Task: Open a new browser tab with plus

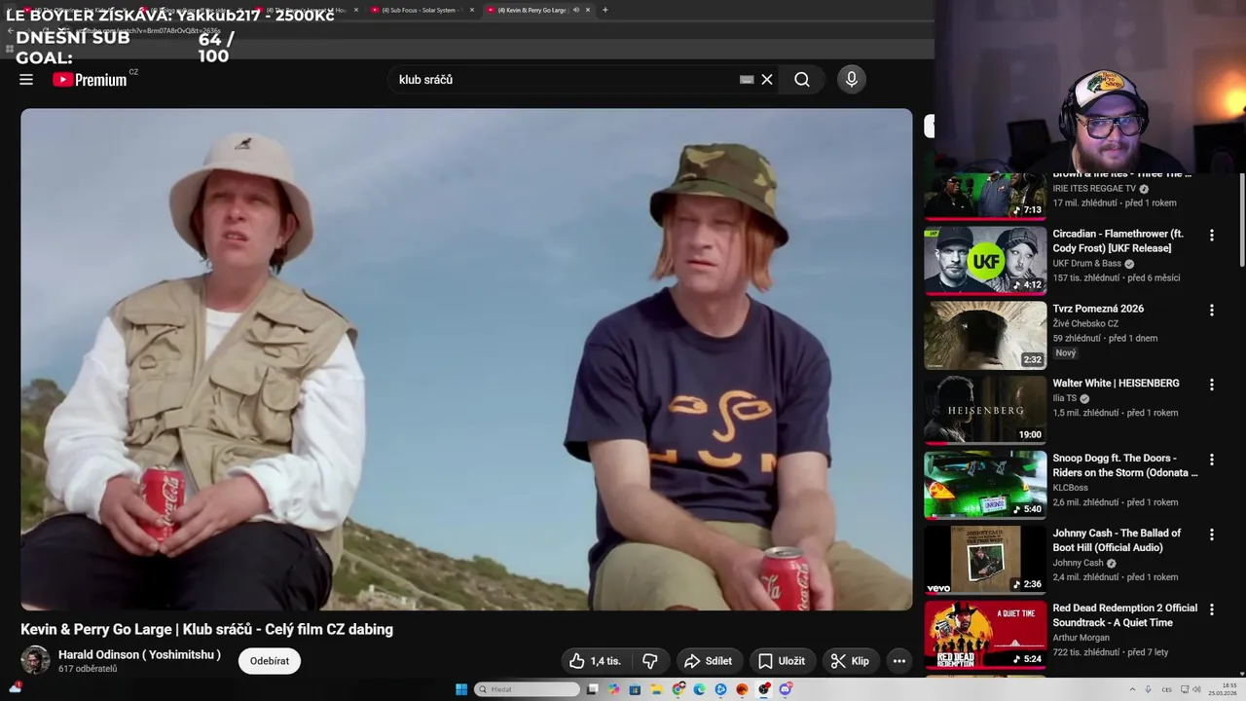Action: click(x=605, y=10)
